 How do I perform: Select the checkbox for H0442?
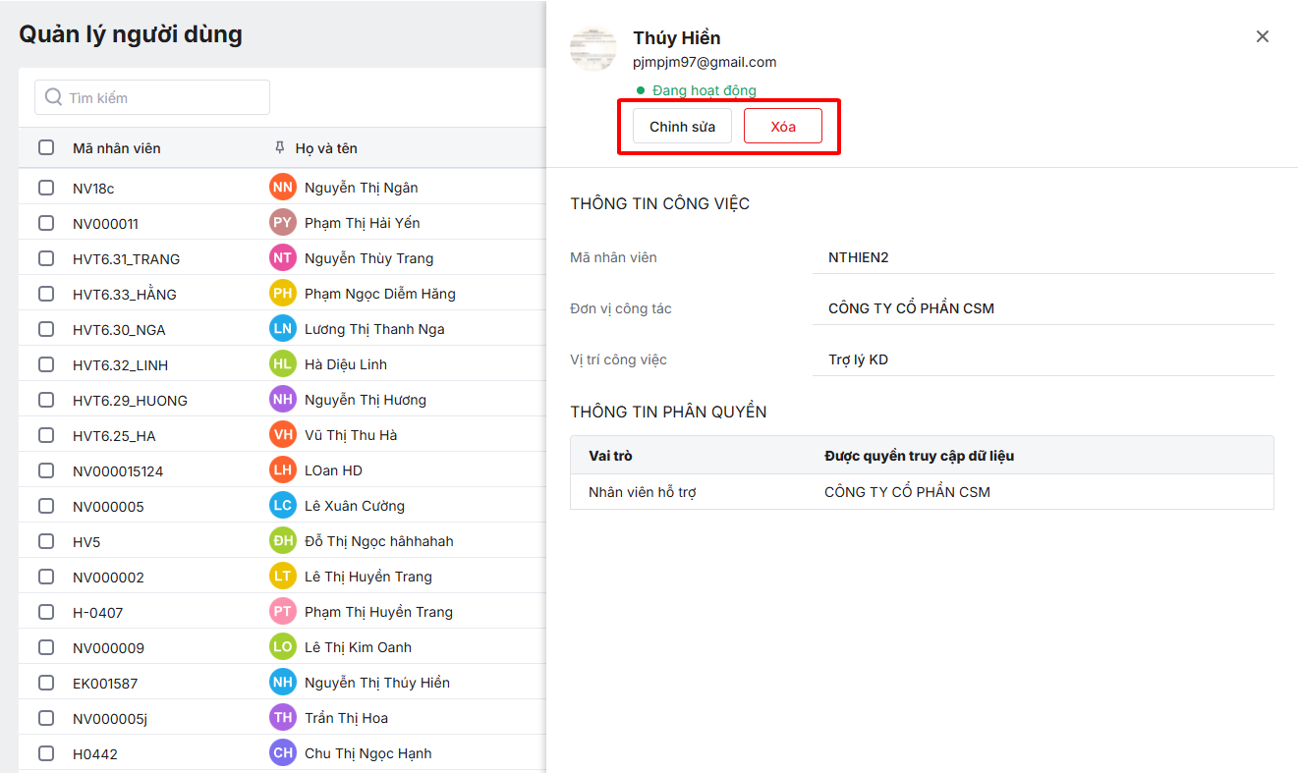[x=46, y=753]
